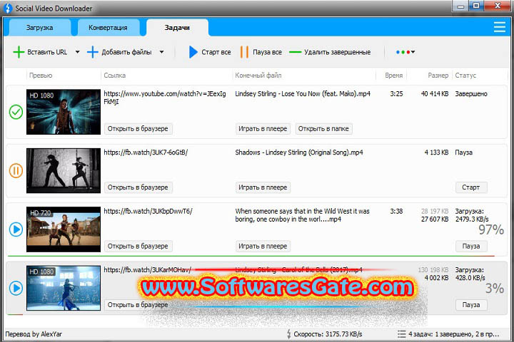Expand the Вставить URL dropdown arrow
Image resolution: width=514 pixels, height=342 pixels.
[x=77, y=52]
